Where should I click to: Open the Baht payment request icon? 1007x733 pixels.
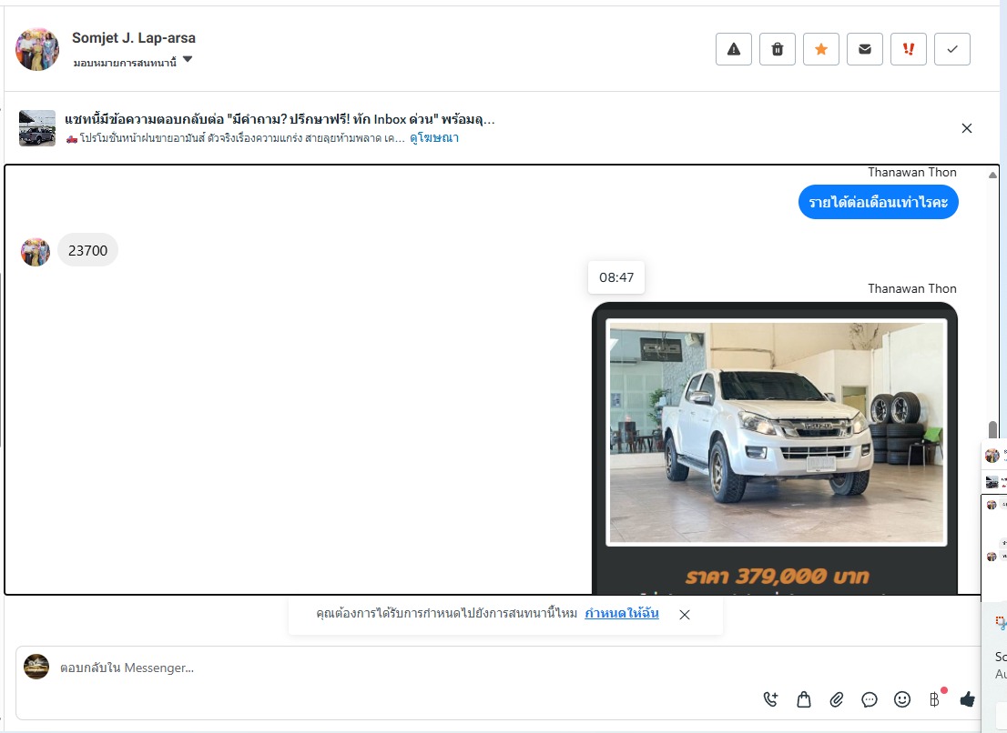point(935,698)
